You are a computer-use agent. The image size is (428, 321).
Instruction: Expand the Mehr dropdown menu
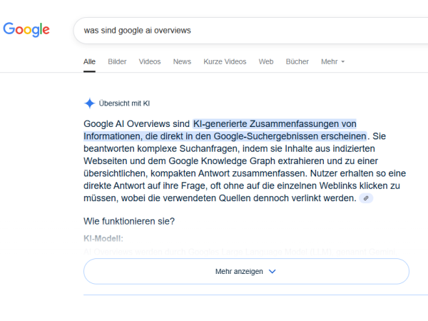(332, 61)
